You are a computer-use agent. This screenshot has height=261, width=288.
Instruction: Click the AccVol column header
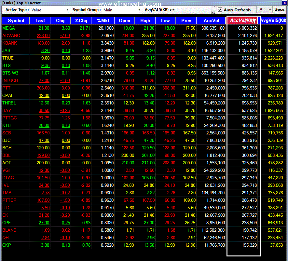point(211,21)
